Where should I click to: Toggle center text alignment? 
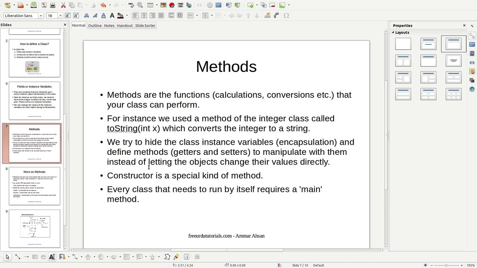click(x=144, y=16)
